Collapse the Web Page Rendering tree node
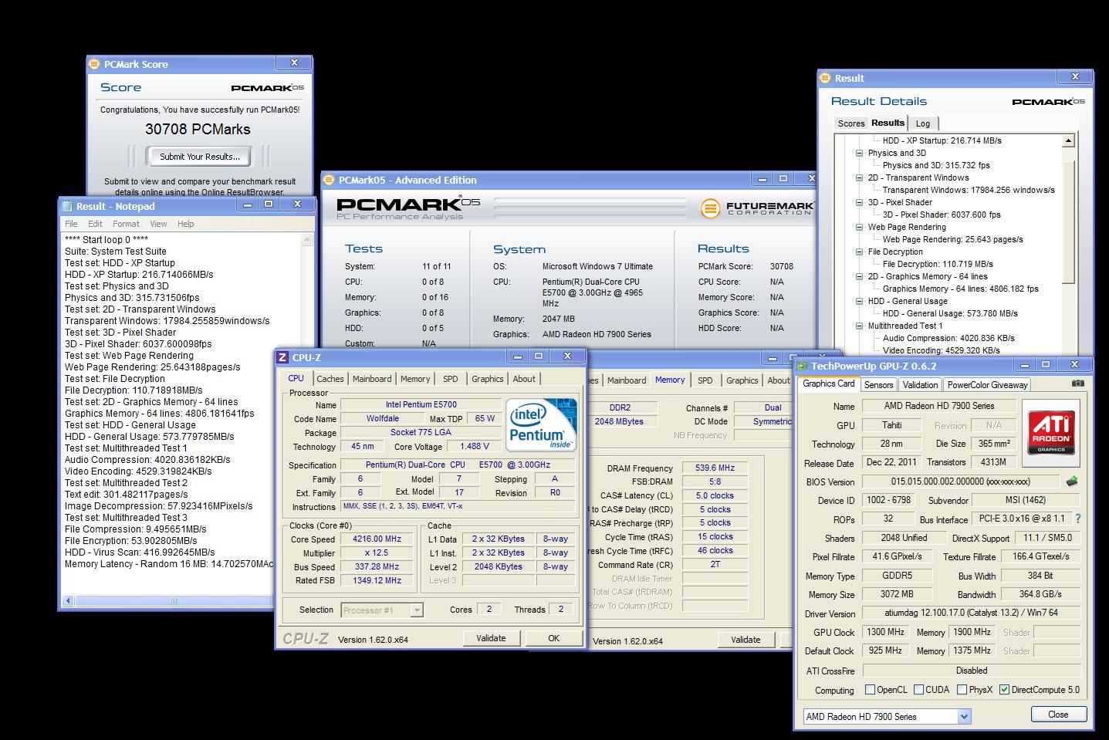Viewport: 1109px width, 740px height. (x=859, y=227)
